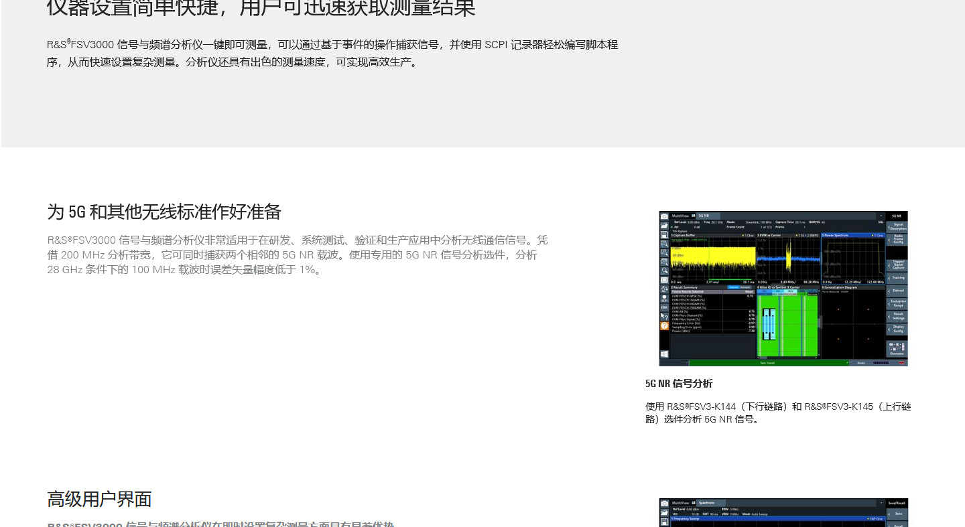Click the camera screenshot icon in 5G NR image
The image size is (965, 527).
click(664, 216)
